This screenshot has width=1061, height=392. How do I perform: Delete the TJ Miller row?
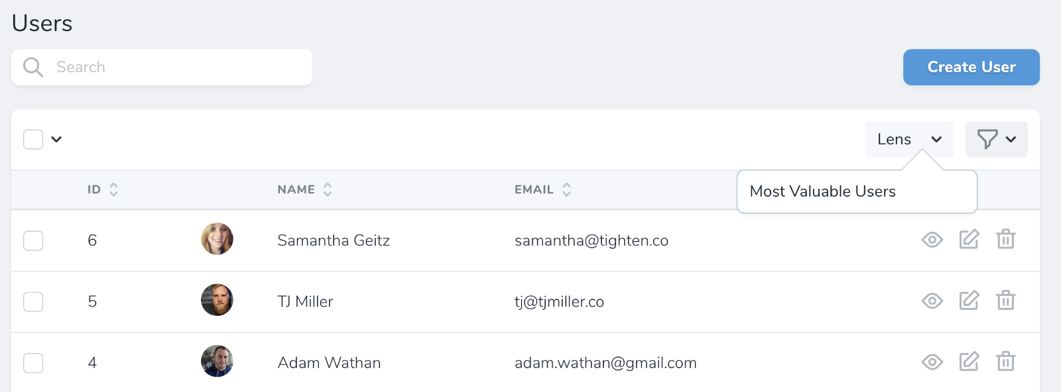point(1005,301)
